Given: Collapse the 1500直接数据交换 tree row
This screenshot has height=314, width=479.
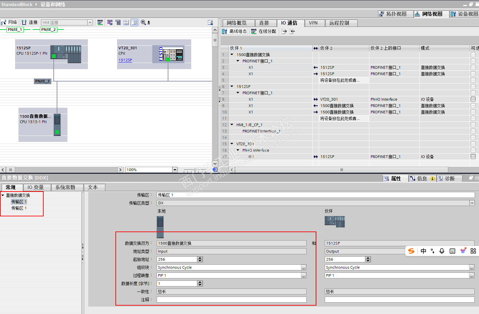Looking at the screenshot, I should click(x=232, y=54).
